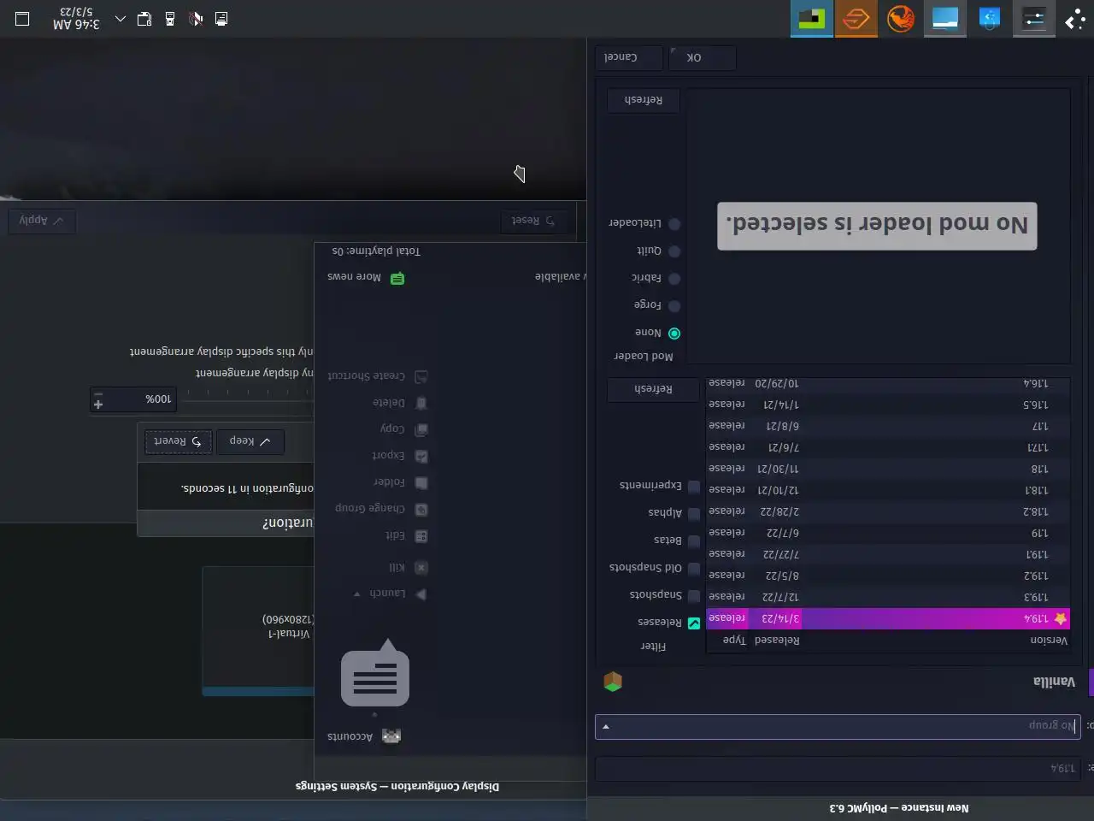
Task: Click the Launch label in PolyMC sidebar
Action: [387, 594]
